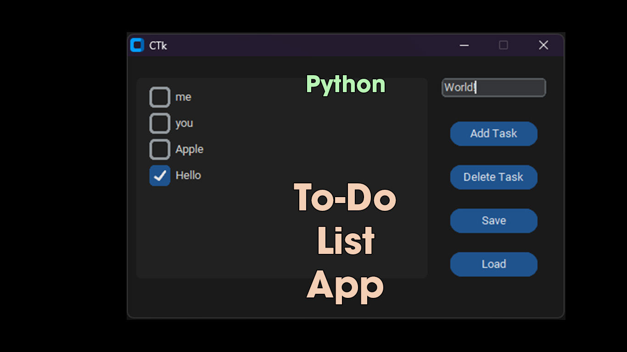The height and width of the screenshot is (352, 627).
Task: Click the 'CTk' window title text
Action: pyautogui.click(x=158, y=46)
